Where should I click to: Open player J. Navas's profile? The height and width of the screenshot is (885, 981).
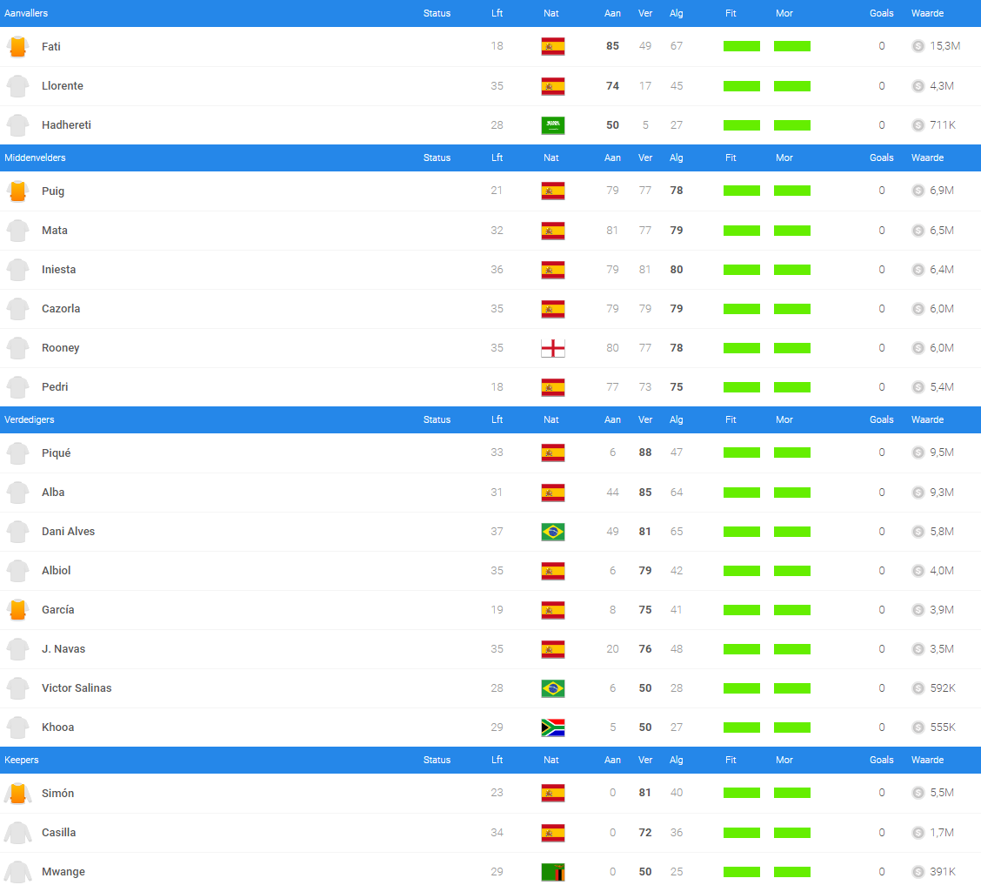(x=63, y=649)
